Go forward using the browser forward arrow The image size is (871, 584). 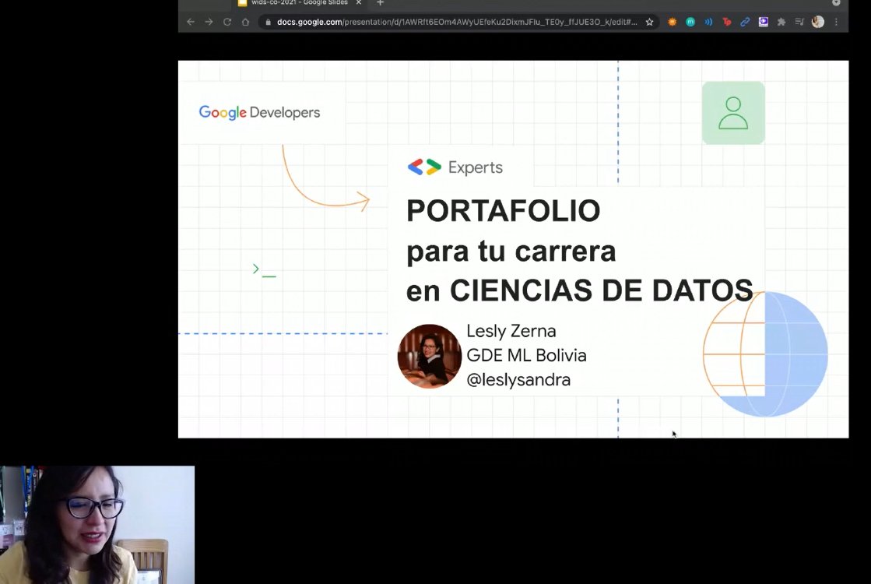(209, 23)
